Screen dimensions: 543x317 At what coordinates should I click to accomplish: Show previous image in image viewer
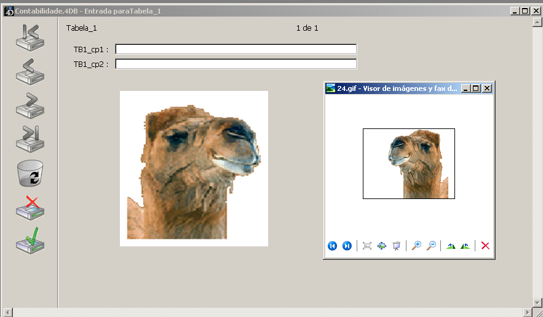click(x=332, y=246)
